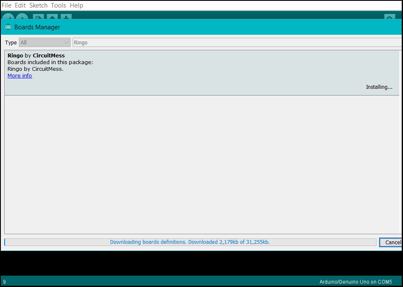The height and width of the screenshot is (287, 403).
Task: Click the Upload arrow toolbar icon
Action: 22,16
